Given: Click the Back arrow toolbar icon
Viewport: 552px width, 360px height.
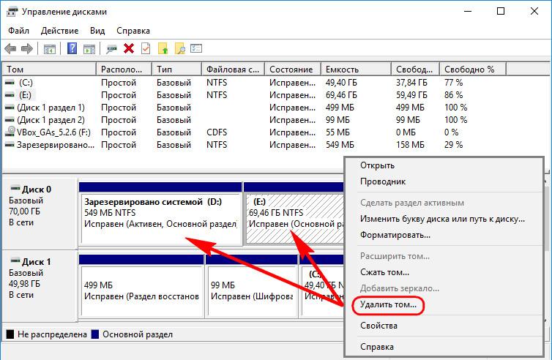Looking at the screenshot, I should pyautogui.click(x=10, y=48).
